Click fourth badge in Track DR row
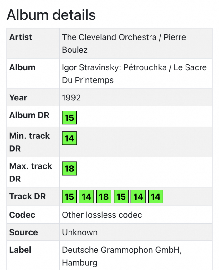This screenshot has width=219, height=270. click(121, 197)
